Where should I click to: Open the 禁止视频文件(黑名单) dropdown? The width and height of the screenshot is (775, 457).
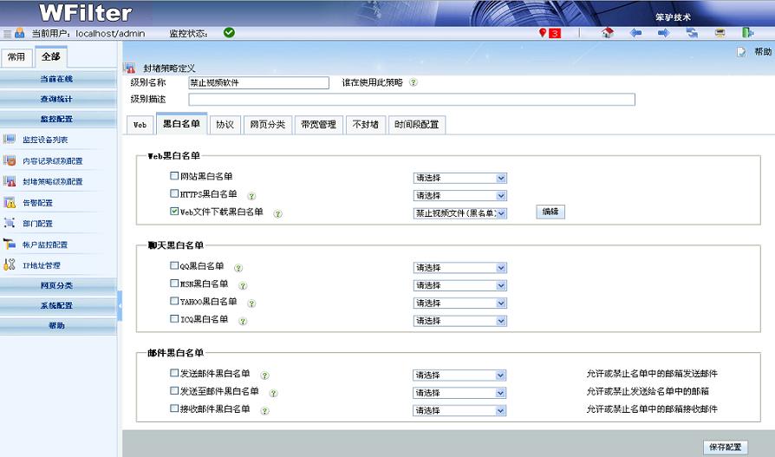pos(459,213)
